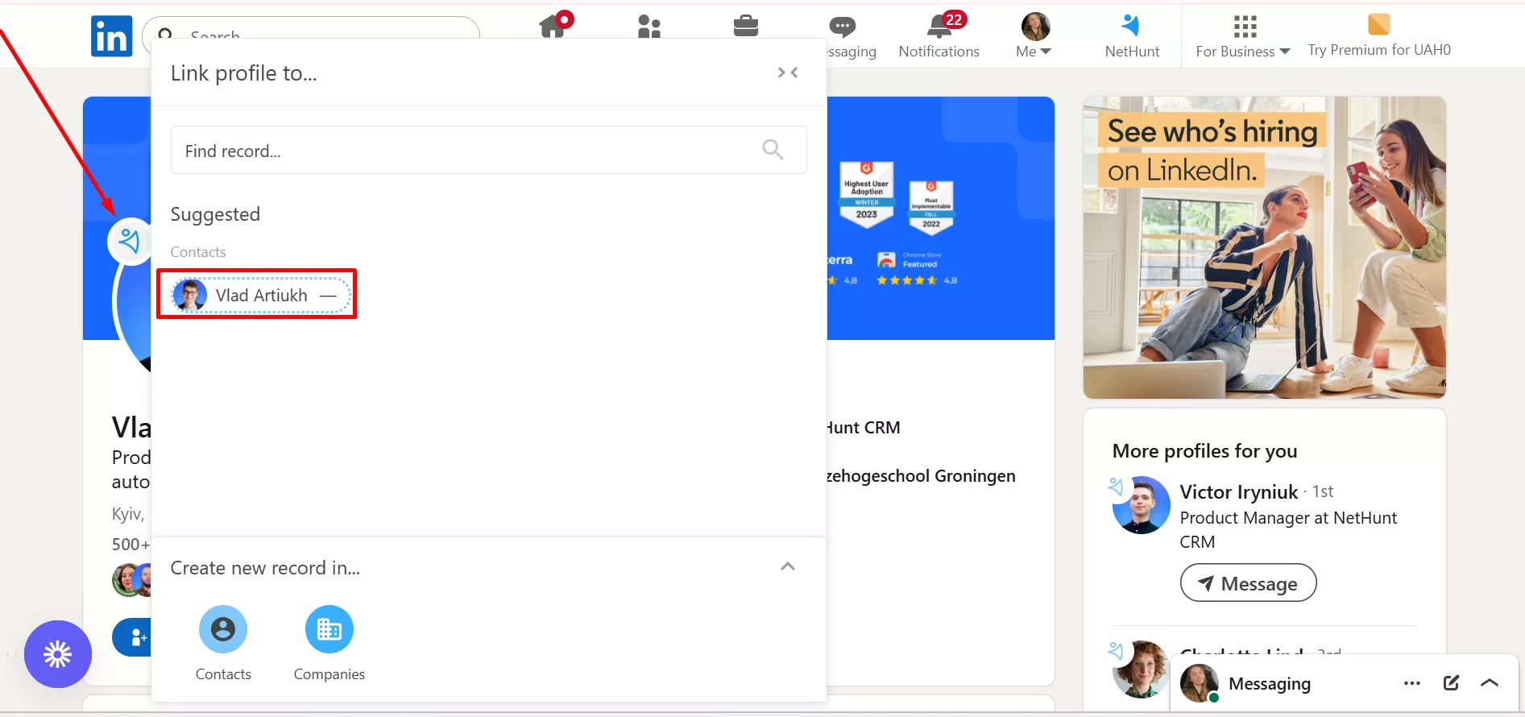The image size is (1525, 717).
Task: Collapse Create new record section
Action: tap(788, 566)
